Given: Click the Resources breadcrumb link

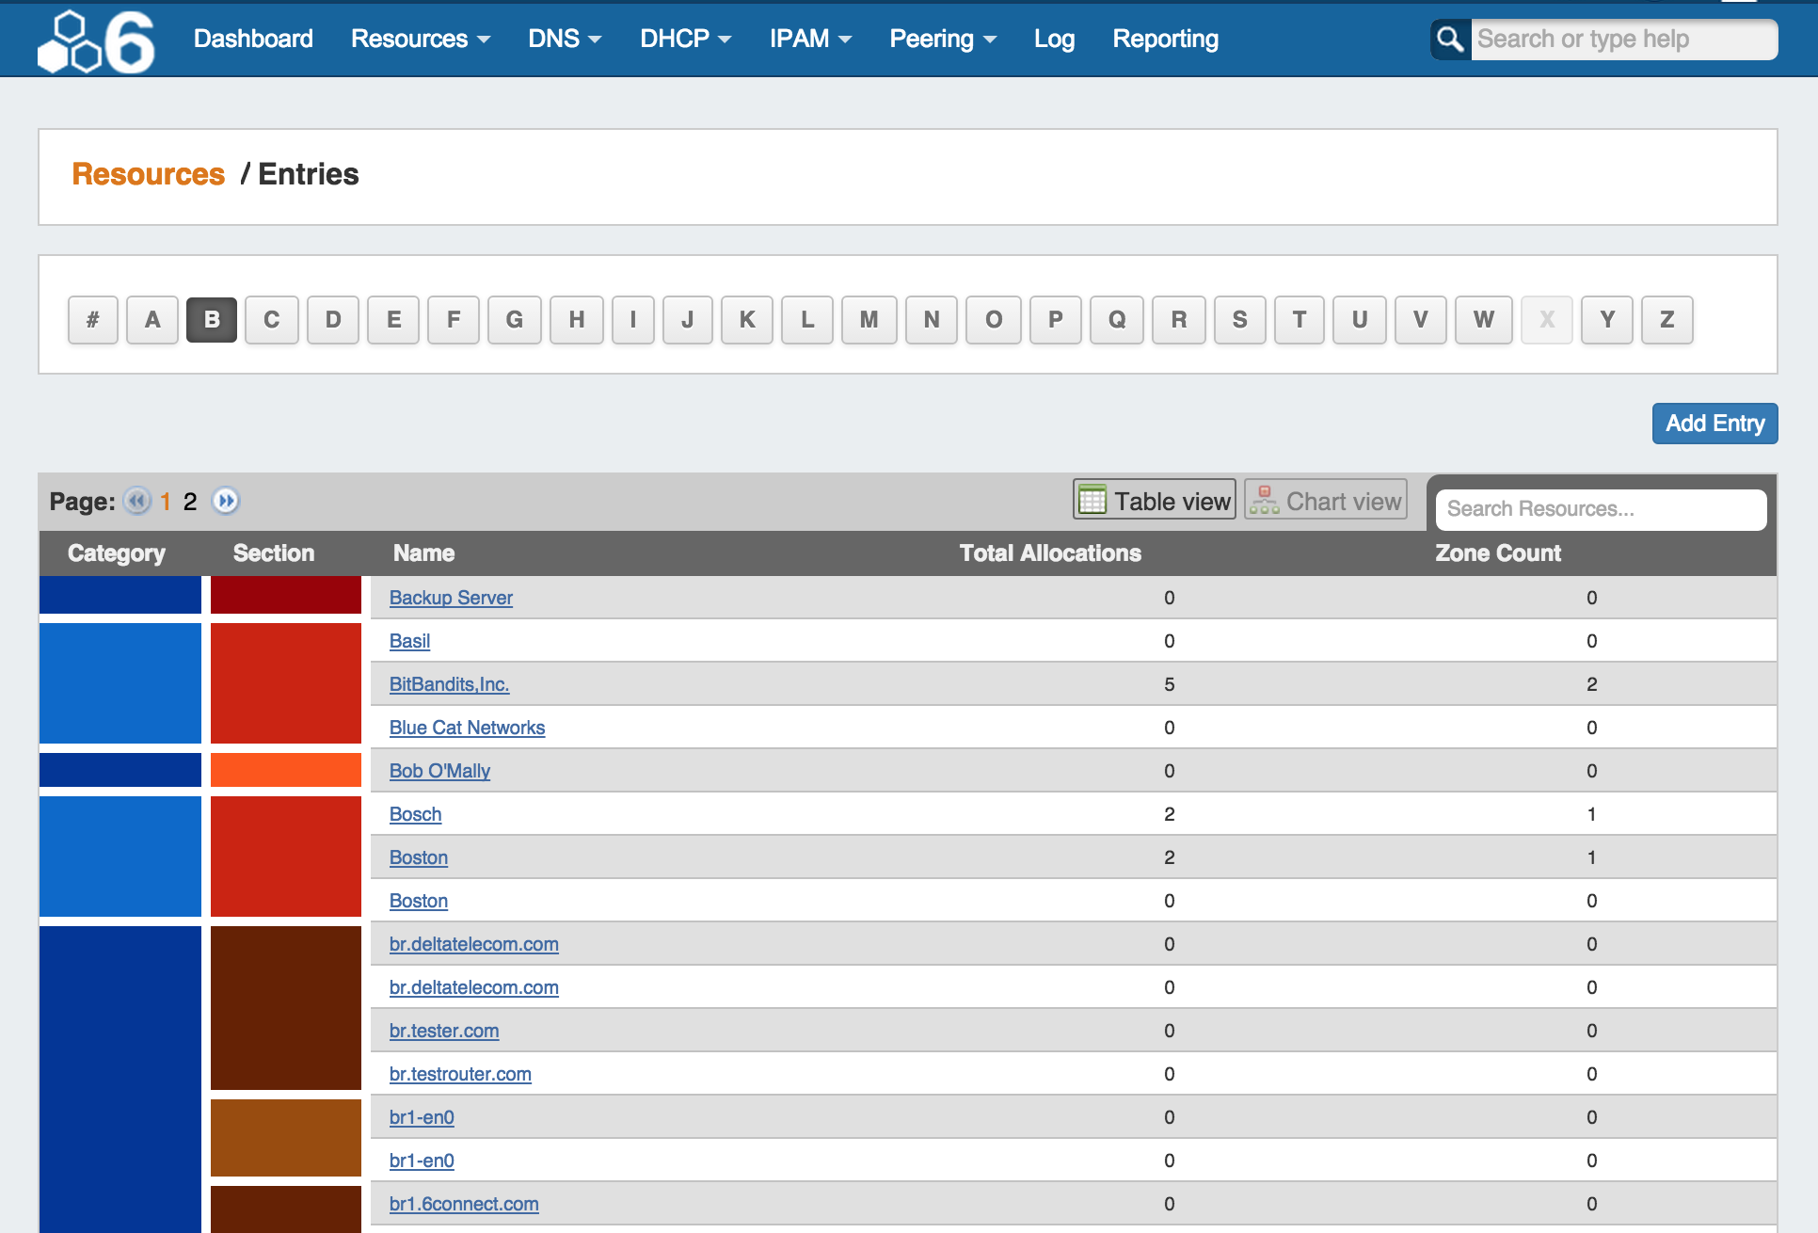Looking at the screenshot, I should point(149,174).
